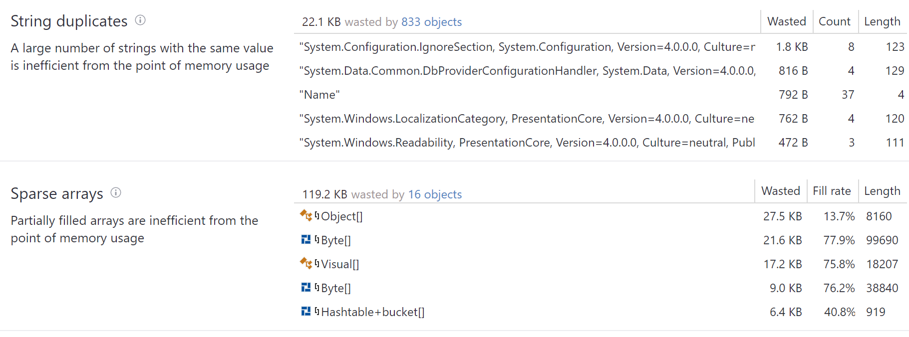Sort sparse arrays by Fill rate
The height and width of the screenshot is (337, 909).
coord(831,191)
